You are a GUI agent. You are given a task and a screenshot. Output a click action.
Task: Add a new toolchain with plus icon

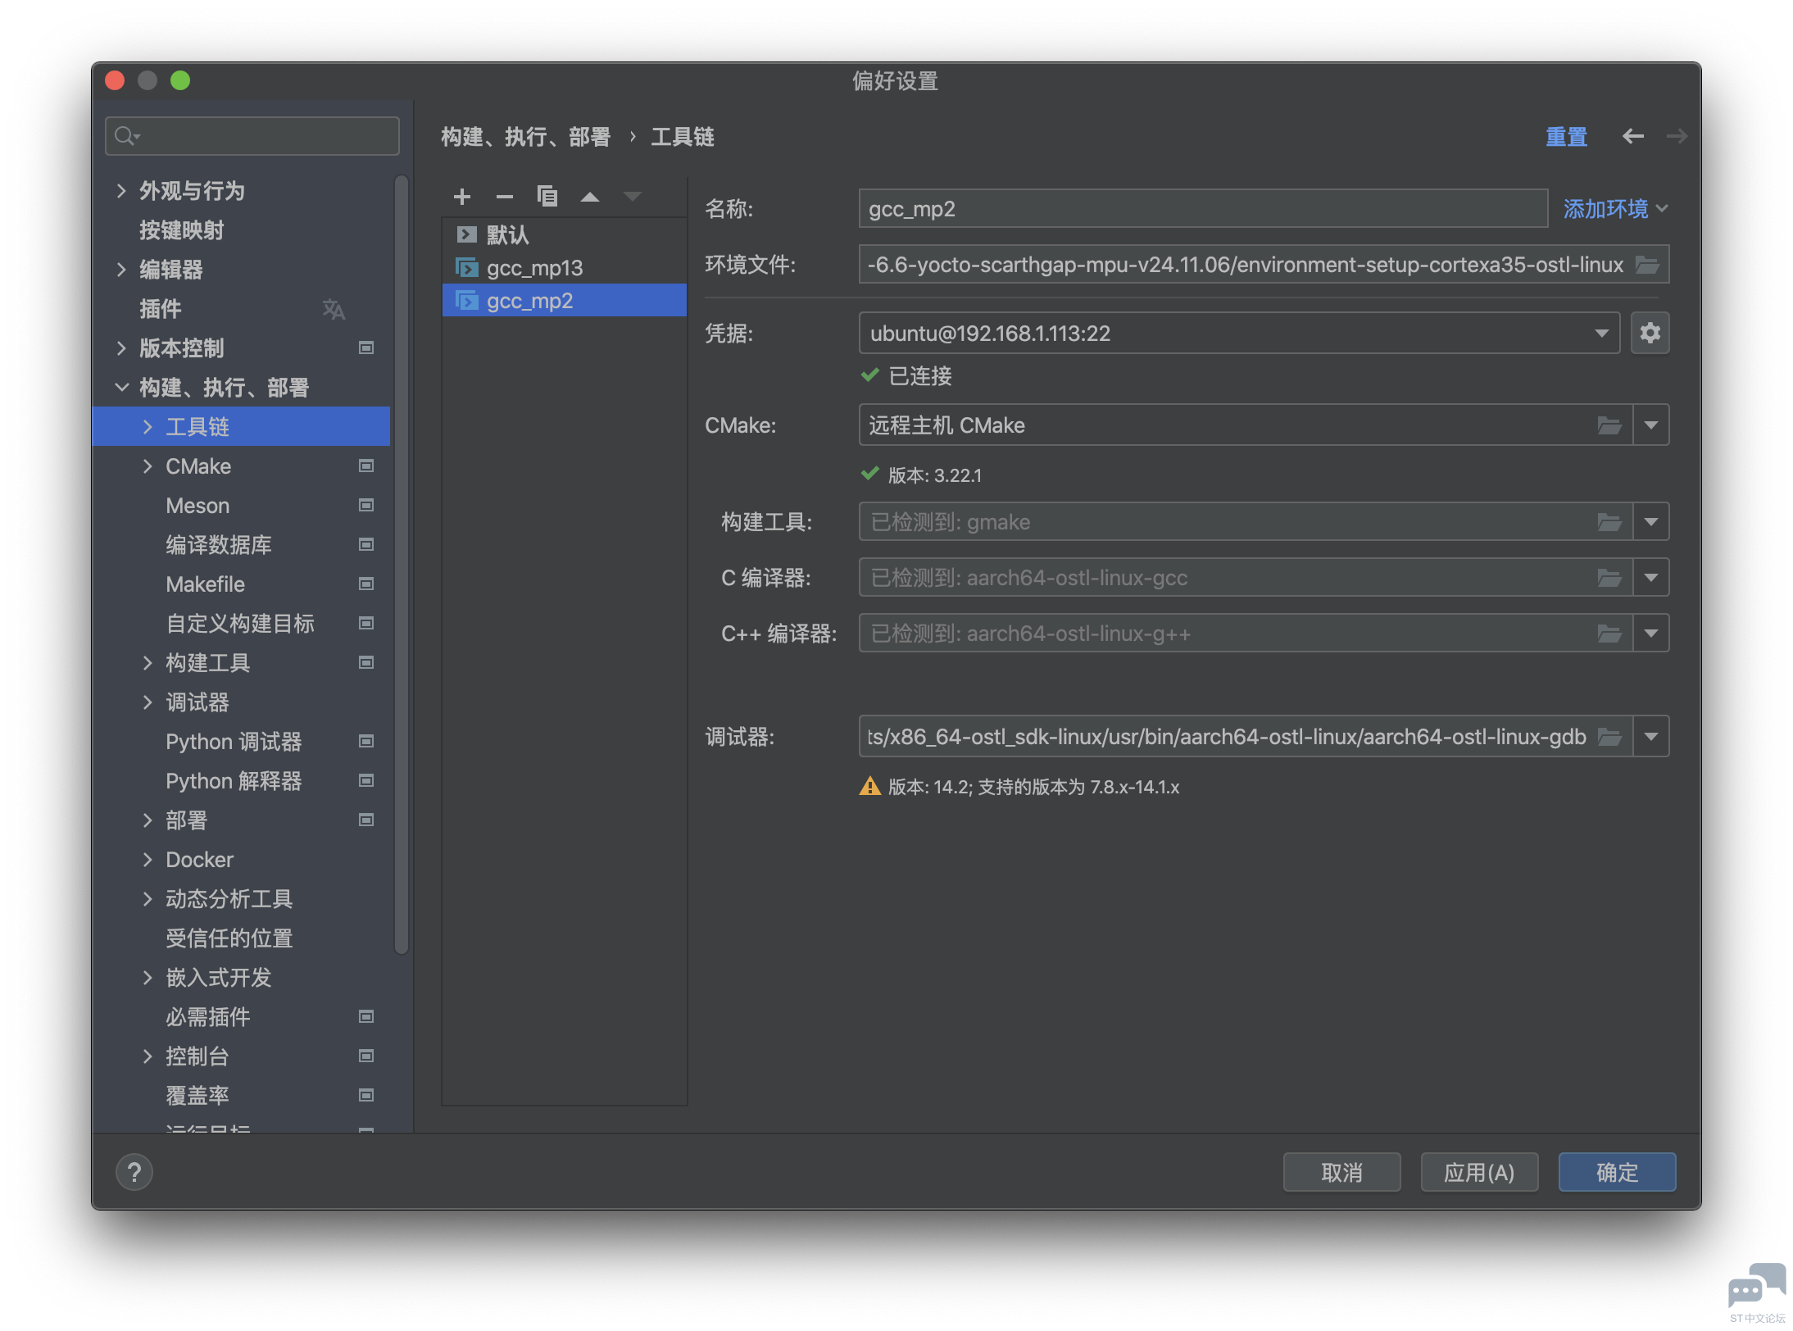(462, 197)
